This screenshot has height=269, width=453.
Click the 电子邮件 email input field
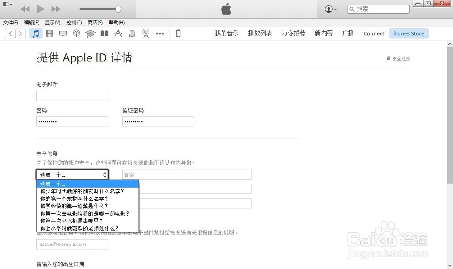click(72, 96)
